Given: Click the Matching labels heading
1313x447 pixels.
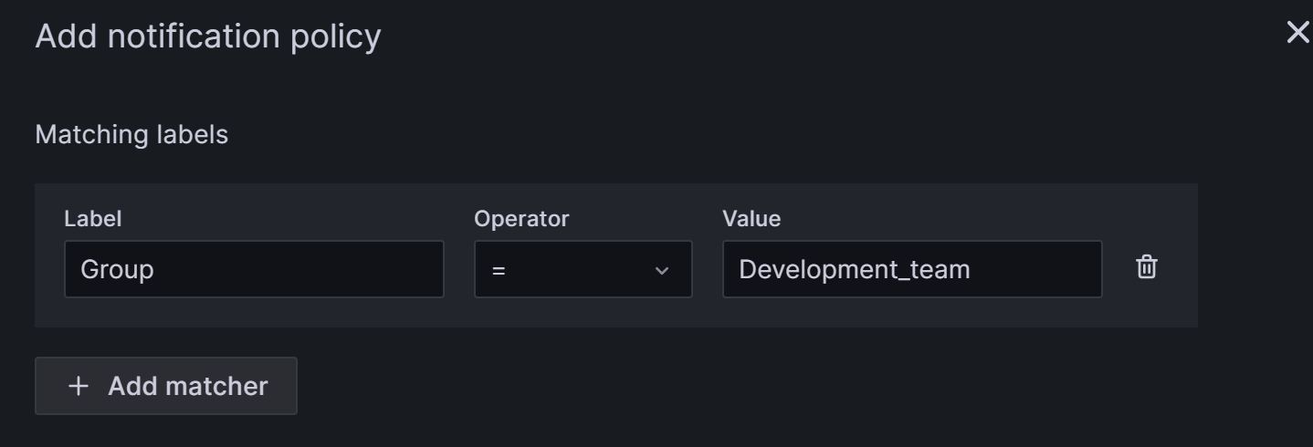Looking at the screenshot, I should [131, 135].
